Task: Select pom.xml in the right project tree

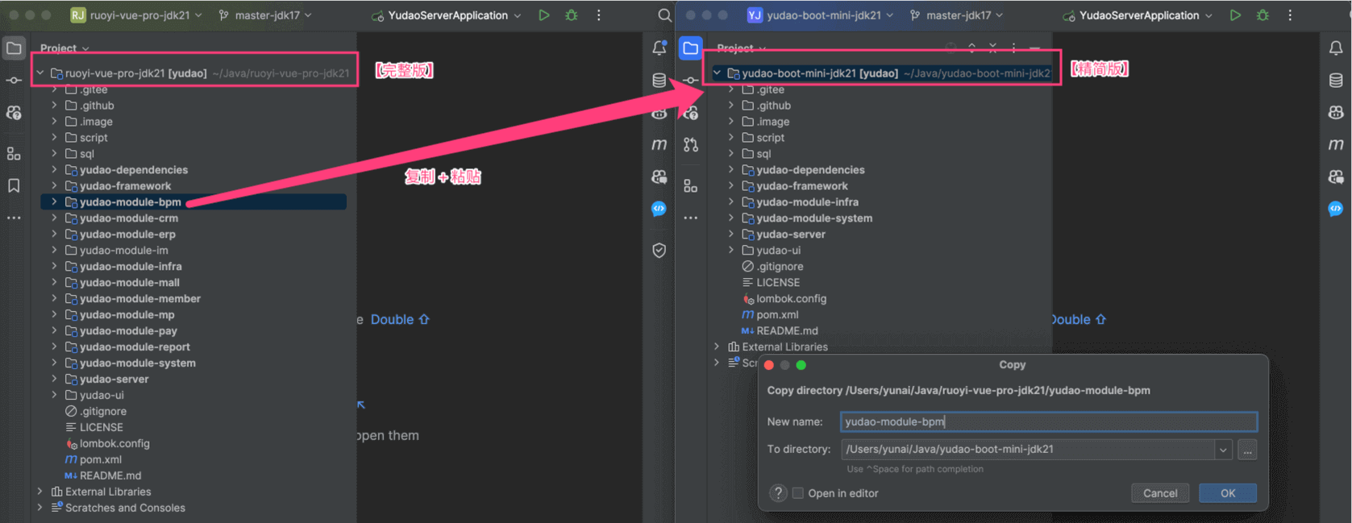Action: [x=776, y=315]
